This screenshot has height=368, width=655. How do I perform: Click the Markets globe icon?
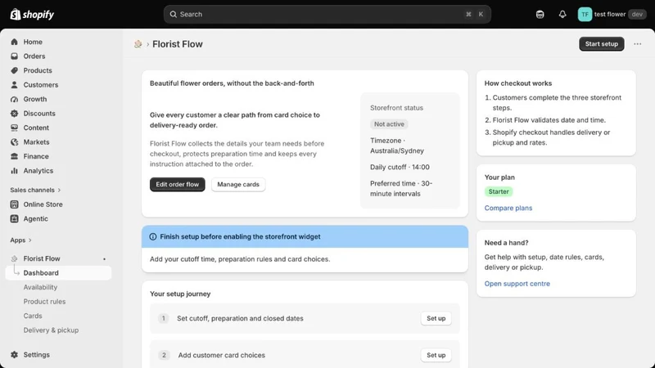(x=14, y=141)
